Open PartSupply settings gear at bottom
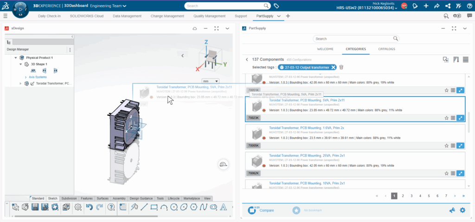This screenshot has height=222, width=475. pyautogui.click(x=462, y=210)
